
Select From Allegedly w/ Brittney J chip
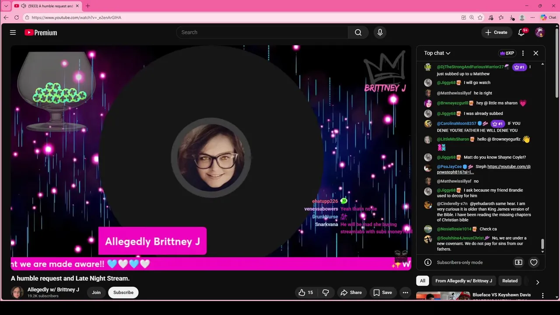(x=464, y=281)
